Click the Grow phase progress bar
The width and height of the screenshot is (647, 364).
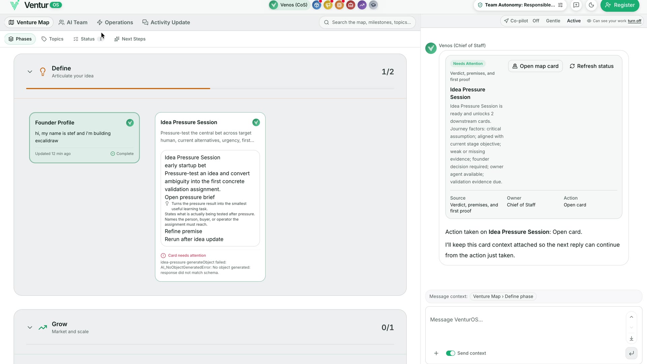tap(210, 344)
